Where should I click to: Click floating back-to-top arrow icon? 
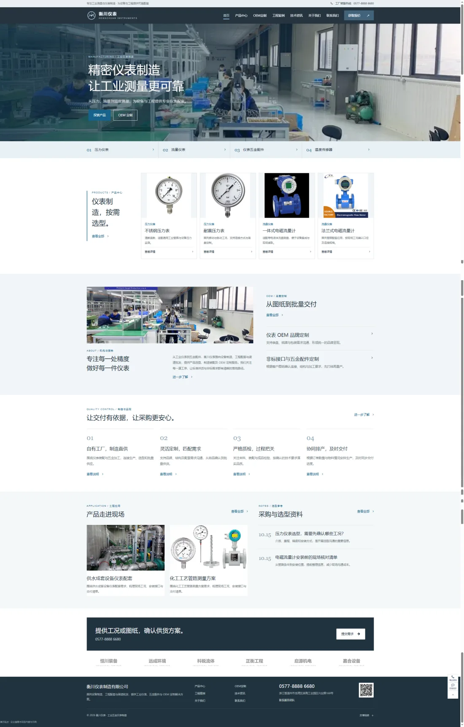click(x=453, y=695)
